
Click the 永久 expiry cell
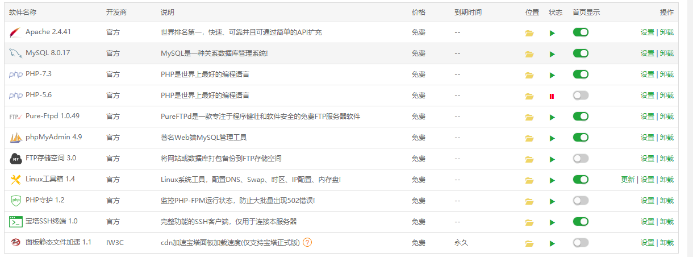[x=461, y=243]
